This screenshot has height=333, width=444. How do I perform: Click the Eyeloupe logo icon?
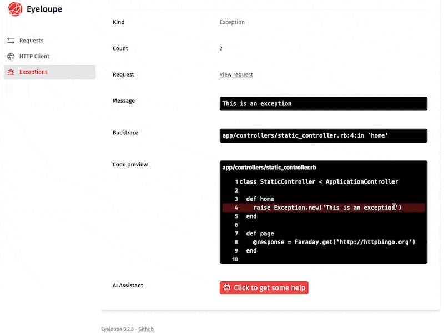click(14, 9)
